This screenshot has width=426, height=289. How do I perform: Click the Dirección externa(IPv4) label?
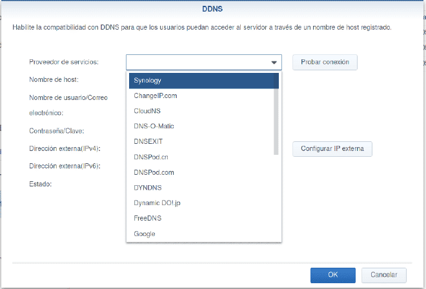tap(65, 149)
